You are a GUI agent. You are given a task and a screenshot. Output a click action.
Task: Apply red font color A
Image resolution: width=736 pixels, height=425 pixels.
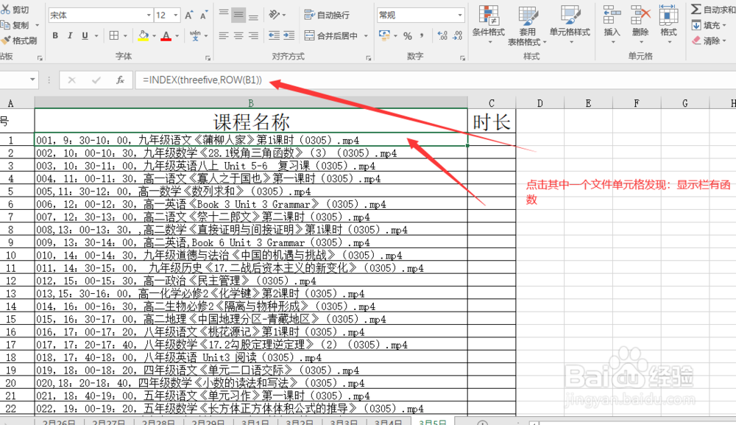tap(166, 35)
